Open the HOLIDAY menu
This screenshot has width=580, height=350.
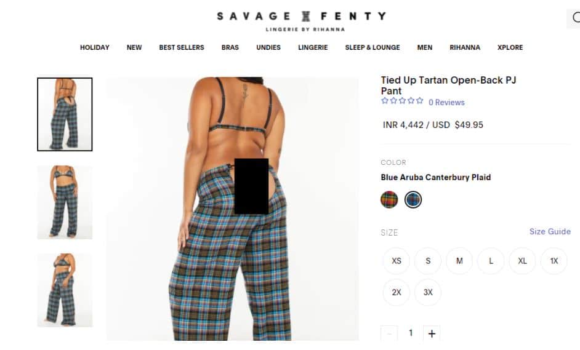click(x=95, y=47)
